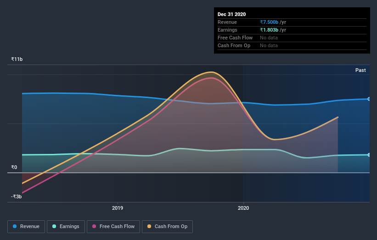
Task: Click Cash From Op No data value
Action: click(269, 45)
